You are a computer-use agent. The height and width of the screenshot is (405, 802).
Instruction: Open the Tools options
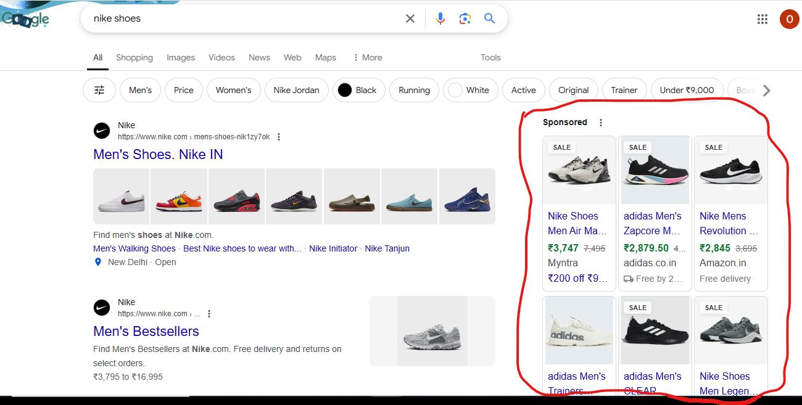click(490, 57)
